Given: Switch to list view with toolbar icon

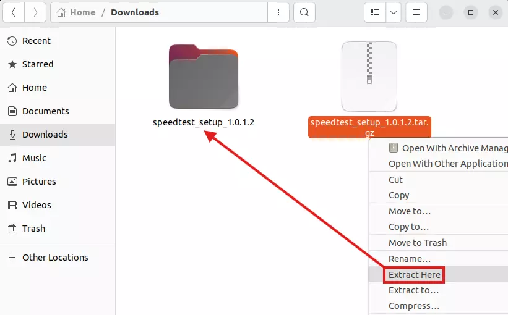Looking at the screenshot, I should point(375,12).
